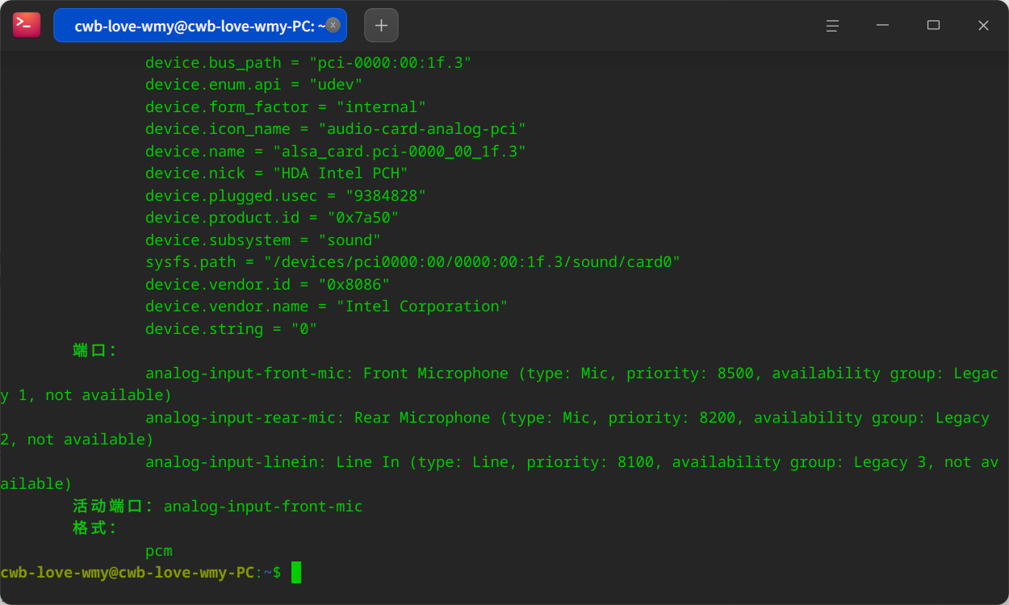
Task: Click the red terminal app icon
Action: (27, 25)
